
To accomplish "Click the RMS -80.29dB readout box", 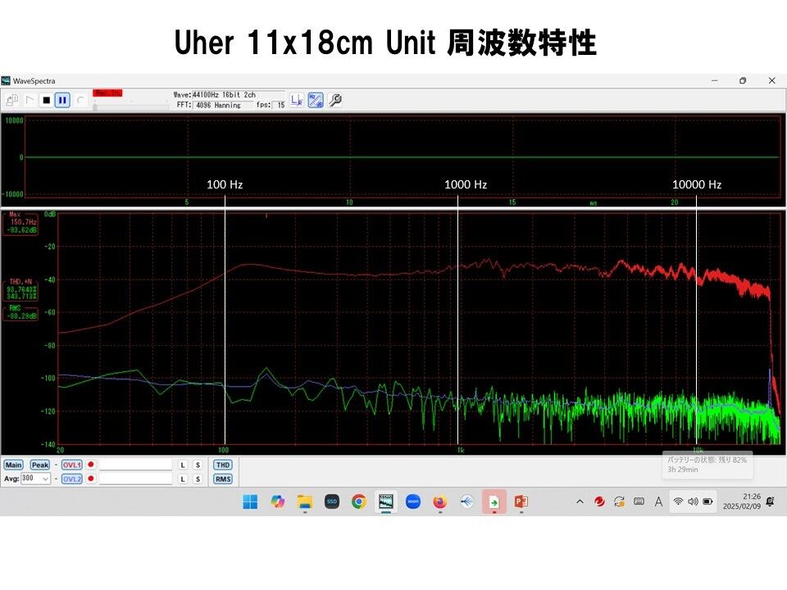I will click(x=21, y=312).
